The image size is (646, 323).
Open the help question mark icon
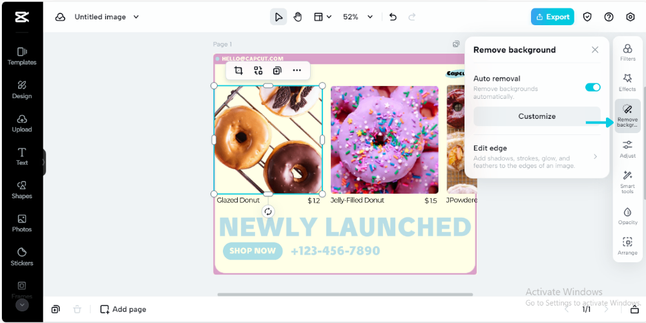point(609,17)
